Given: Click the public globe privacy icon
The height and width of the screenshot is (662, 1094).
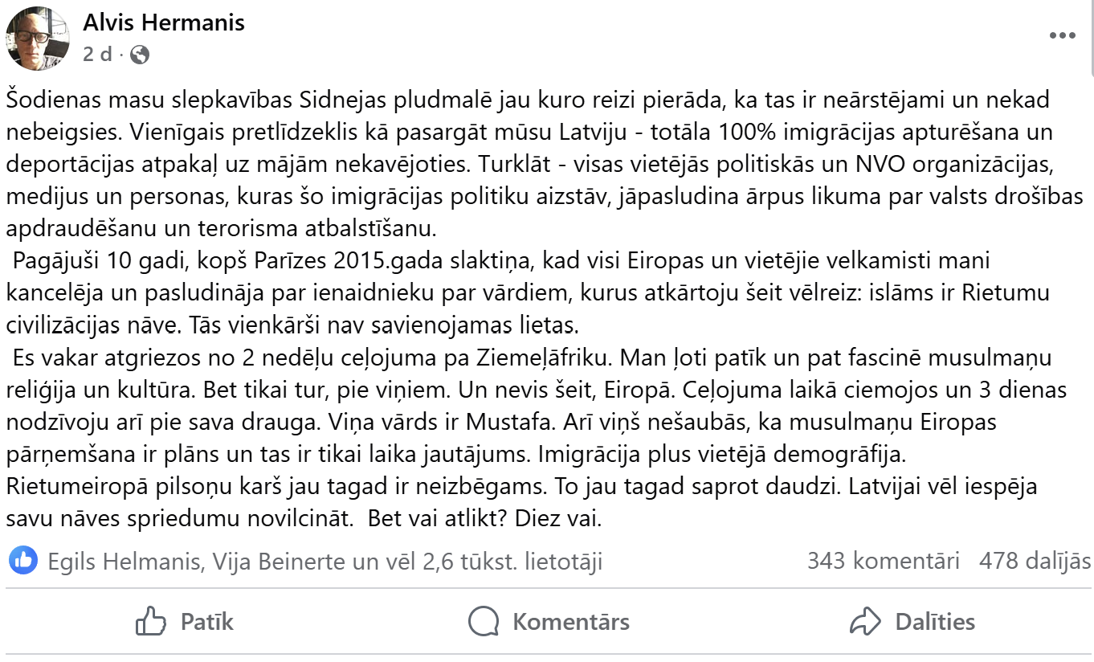Looking at the screenshot, I should pos(140,55).
